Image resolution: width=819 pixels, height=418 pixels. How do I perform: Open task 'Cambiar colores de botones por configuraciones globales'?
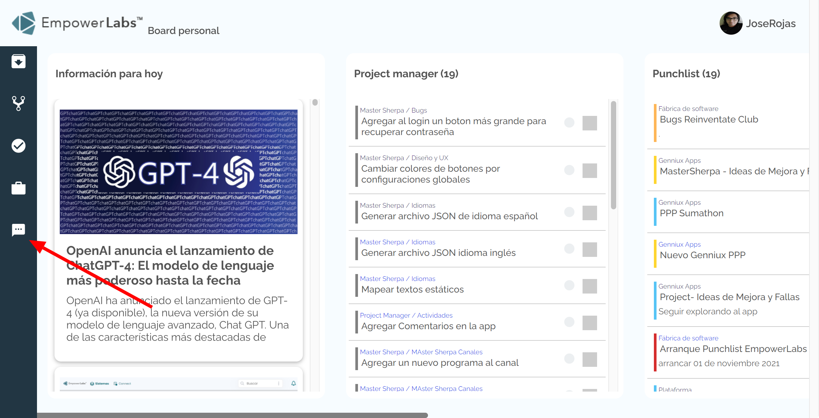(431, 174)
